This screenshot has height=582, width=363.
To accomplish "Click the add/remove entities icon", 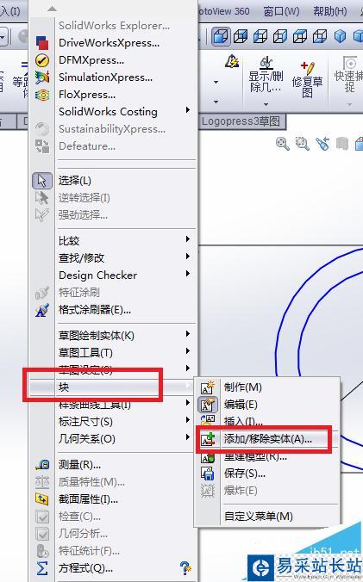I will pos(208,439).
